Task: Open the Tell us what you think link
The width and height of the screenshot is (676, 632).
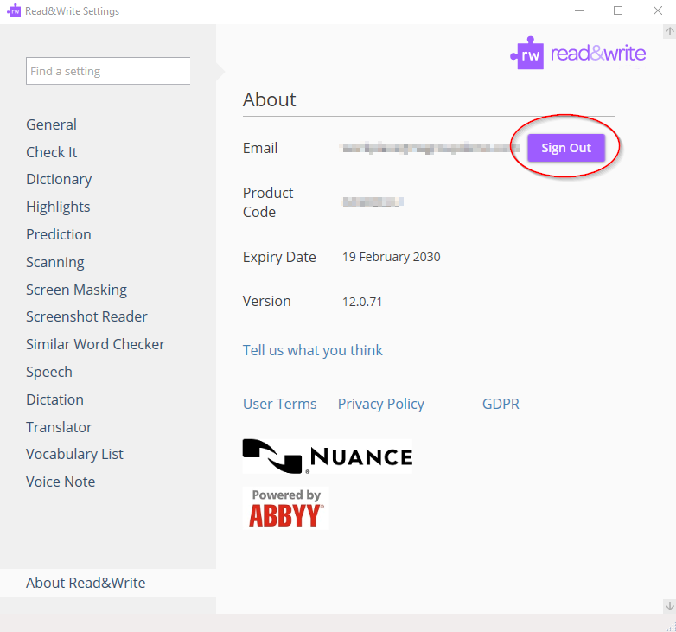Action: pos(313,350)
